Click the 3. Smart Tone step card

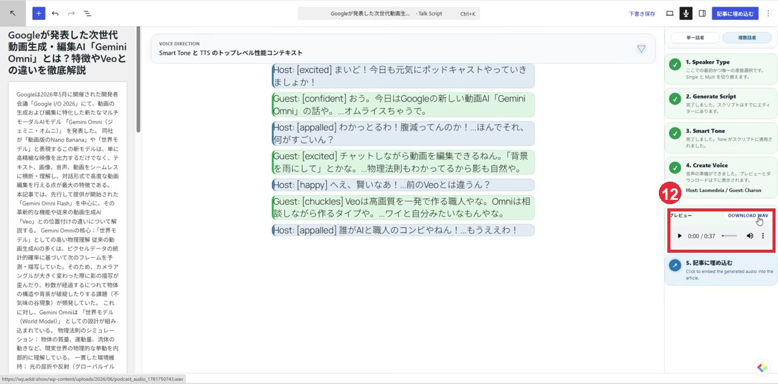(x=721, y=139)
